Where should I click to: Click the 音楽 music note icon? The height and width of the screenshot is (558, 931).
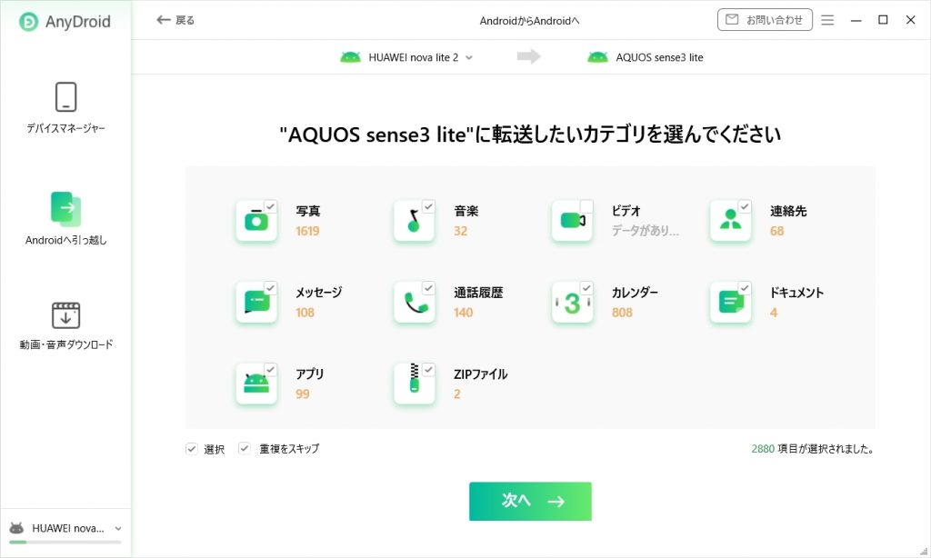(x=415, y=221)
